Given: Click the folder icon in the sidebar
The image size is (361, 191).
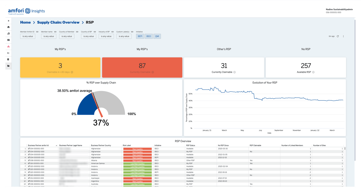Looking at the screenshot, I should (x=8, y=66).
